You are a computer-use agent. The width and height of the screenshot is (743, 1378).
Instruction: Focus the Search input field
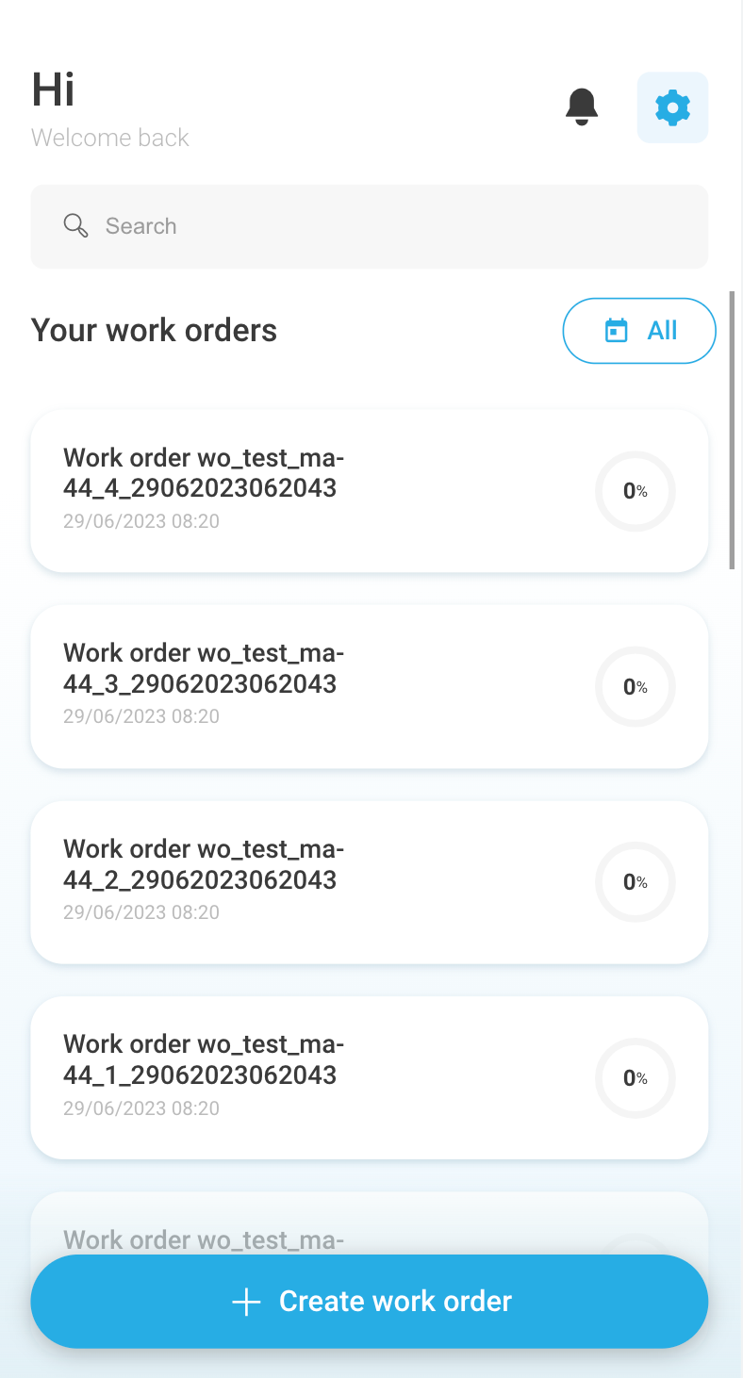(x=377, y=226)
